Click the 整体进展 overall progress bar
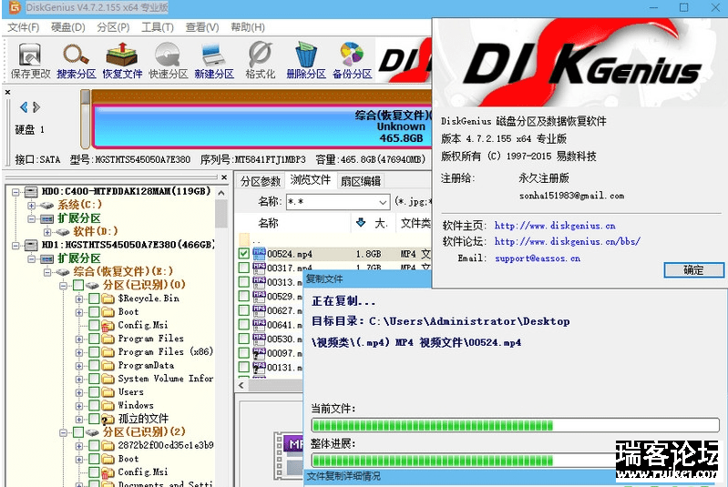The width and height of the screenshot is (728, 487). 464,460
